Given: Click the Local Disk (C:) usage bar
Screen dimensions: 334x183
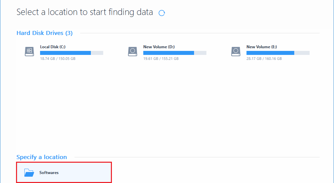Looking at the screenshot, I should click(x=71, y=53).
